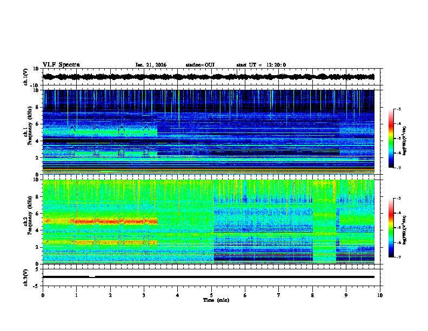Viewport: 428px width, 331px height.
Task: Click time axis tick label "5"
Action: coord(211,295)
